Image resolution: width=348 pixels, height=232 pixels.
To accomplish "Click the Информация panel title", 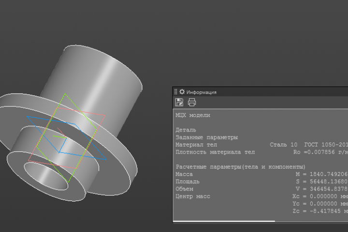I will click(201, 92).
